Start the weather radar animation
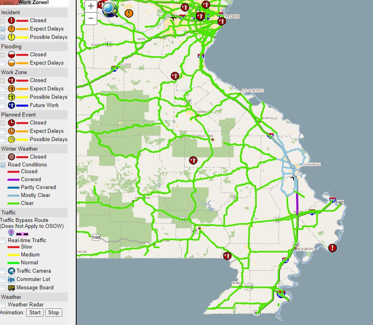Viewport: 373px width, 325px height. (35, 312)
